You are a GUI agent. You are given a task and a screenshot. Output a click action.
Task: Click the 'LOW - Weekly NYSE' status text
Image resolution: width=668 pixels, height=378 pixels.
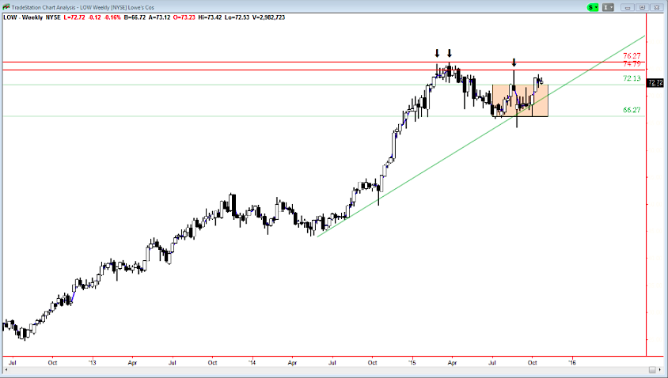pos(32,17)
